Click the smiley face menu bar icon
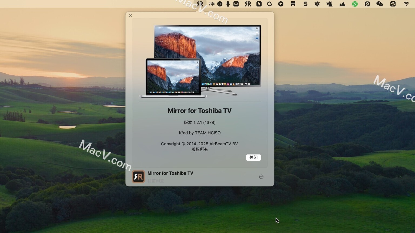The width and height of the screenshot is (415, 233). point(220,4)
